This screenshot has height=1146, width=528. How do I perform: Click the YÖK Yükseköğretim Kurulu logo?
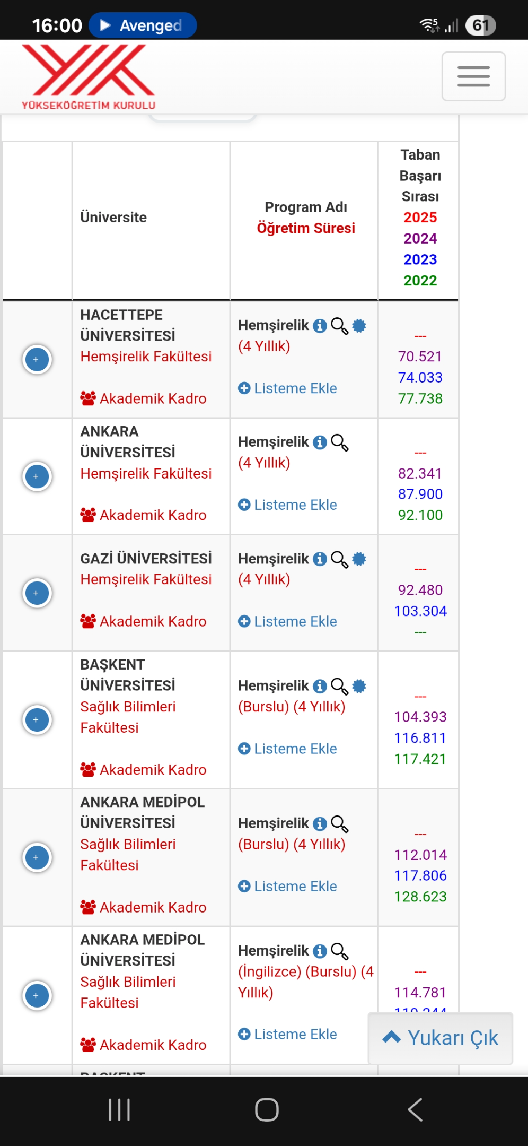point(89,77)
